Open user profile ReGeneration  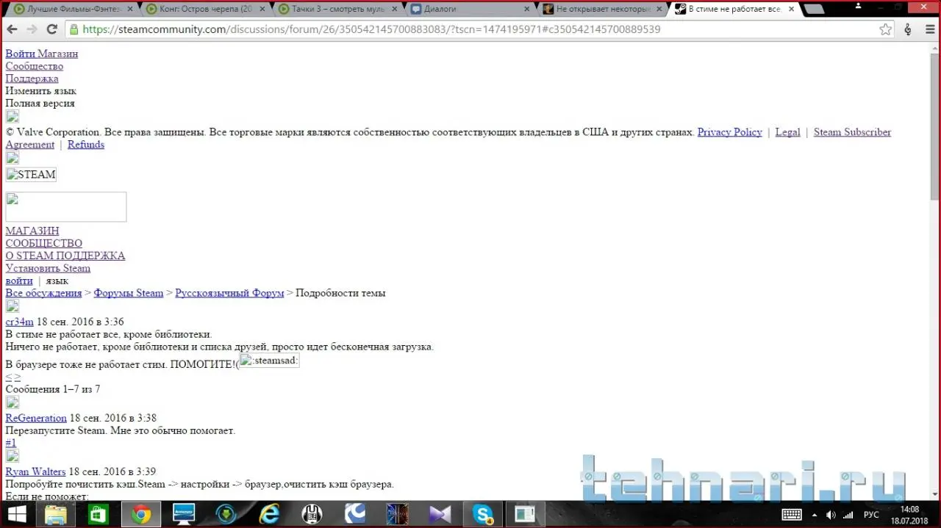tap(36, 418)
